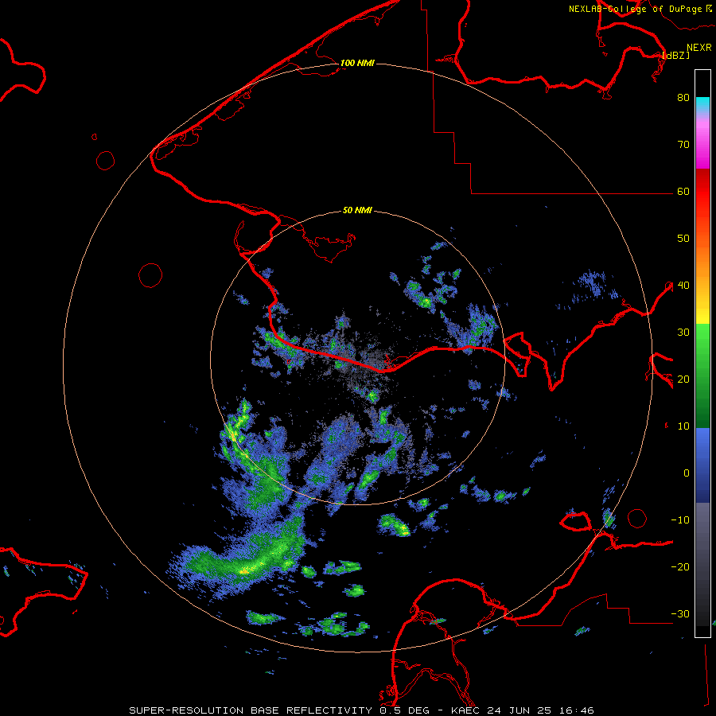The image size is (716, 716).
Task: Click the 30 value on the dBZ scale
Action: pyautogui.click(x=683, y=333)
